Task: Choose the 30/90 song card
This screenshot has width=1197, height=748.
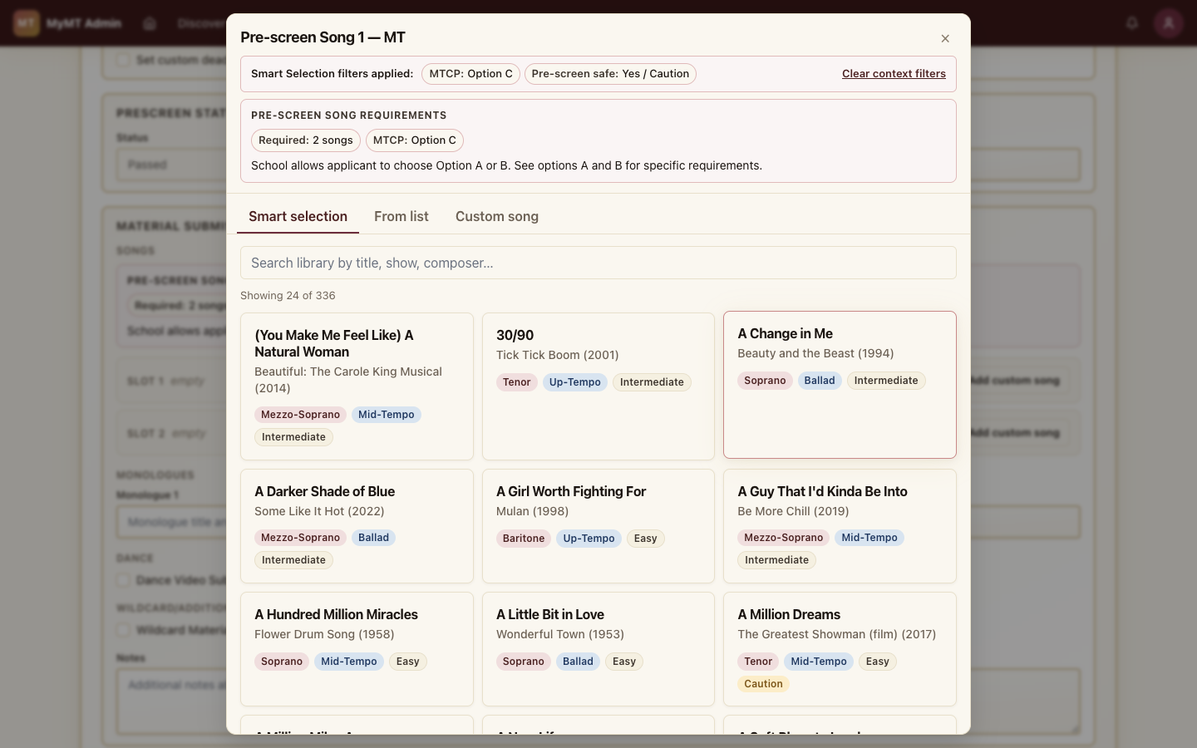Action: coord(598,386)
